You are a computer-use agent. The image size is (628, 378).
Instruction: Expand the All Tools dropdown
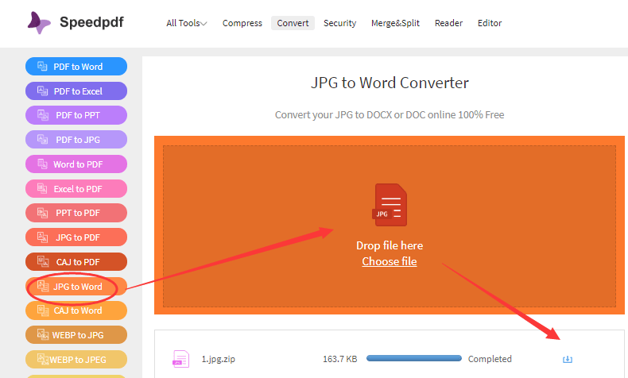pos(187,23)
